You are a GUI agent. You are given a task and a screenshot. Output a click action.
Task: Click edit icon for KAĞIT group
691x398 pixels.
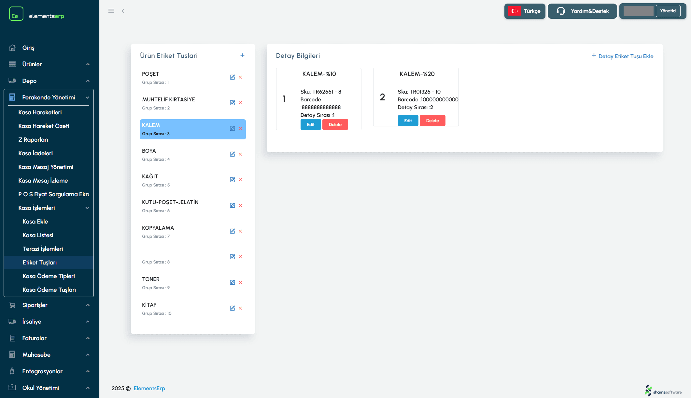[232, 180]
